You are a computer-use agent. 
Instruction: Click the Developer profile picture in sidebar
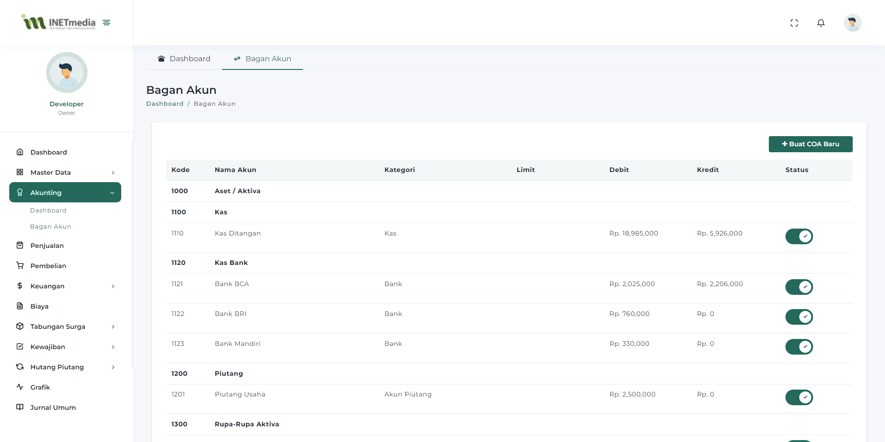[67, 73]
